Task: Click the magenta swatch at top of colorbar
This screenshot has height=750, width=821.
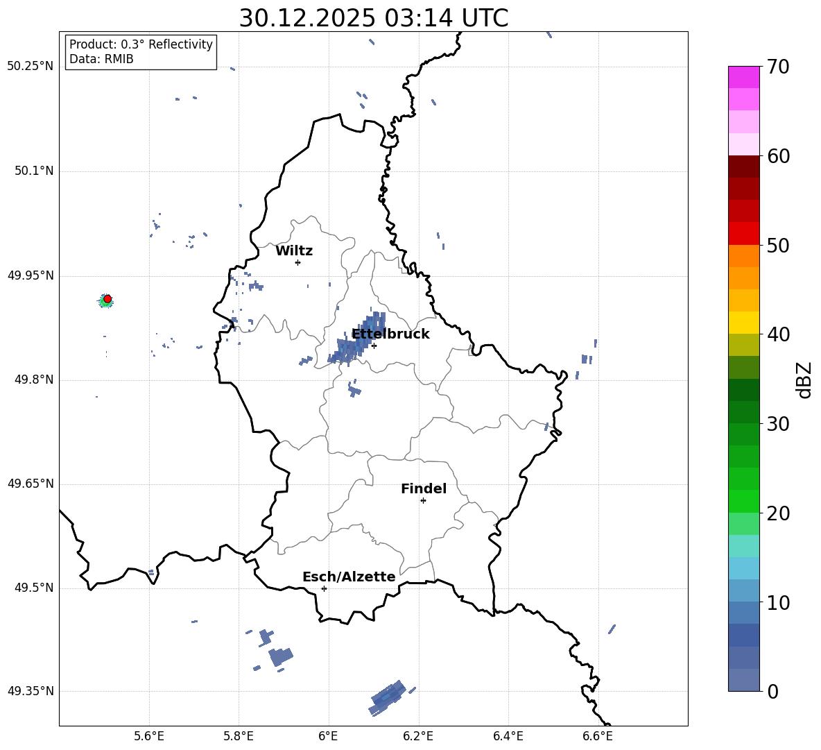Action: pyautogui.click(x=743, y=77)
